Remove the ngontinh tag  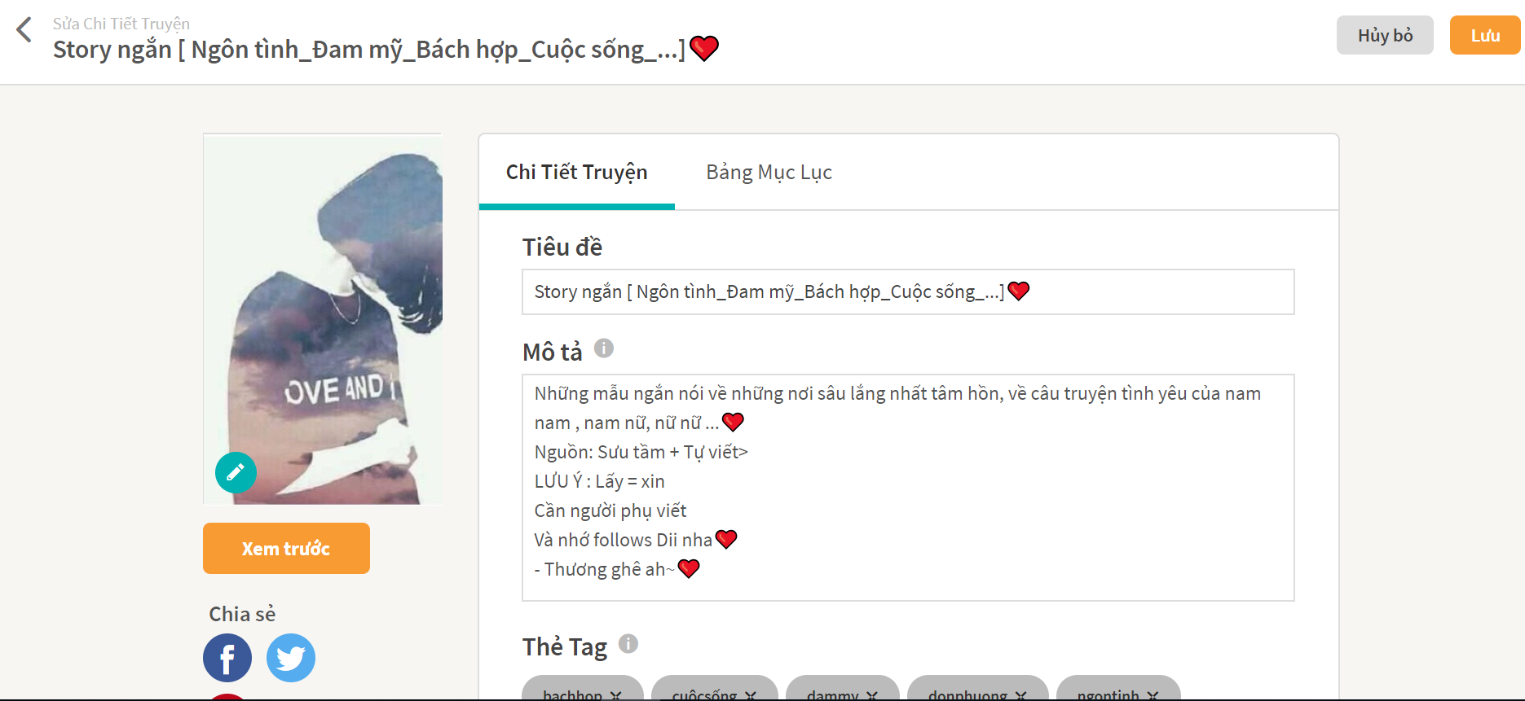point(1153,695)
